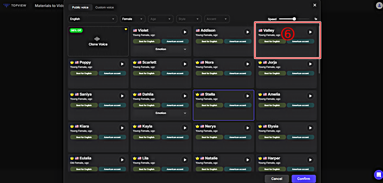383x183 pixels.
Task: Play Amelia voice preview
Action: [x=310, y=96]
